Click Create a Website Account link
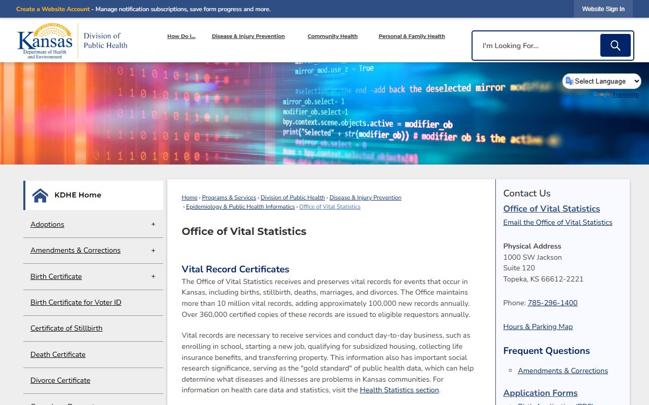The height and width of the screenshot is (405, 649). [53, 9]
